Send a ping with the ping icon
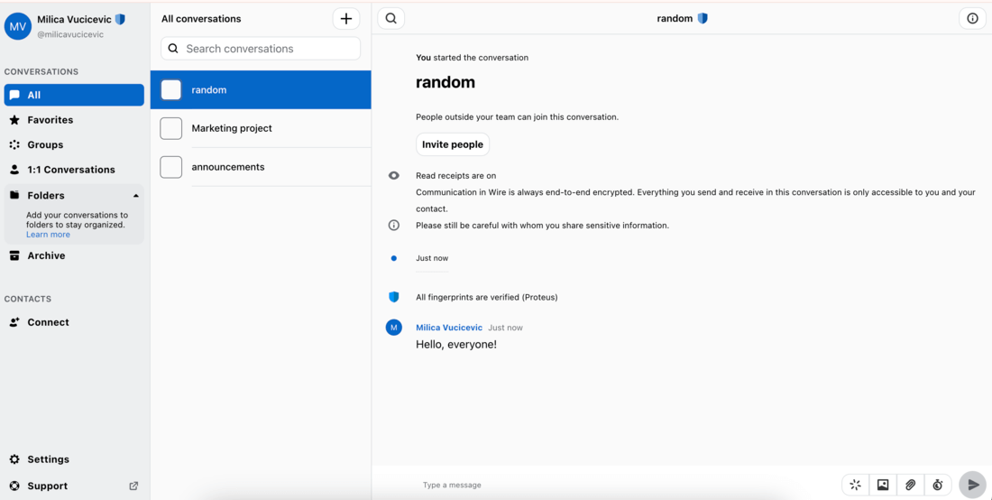 [x=855, y=485]
